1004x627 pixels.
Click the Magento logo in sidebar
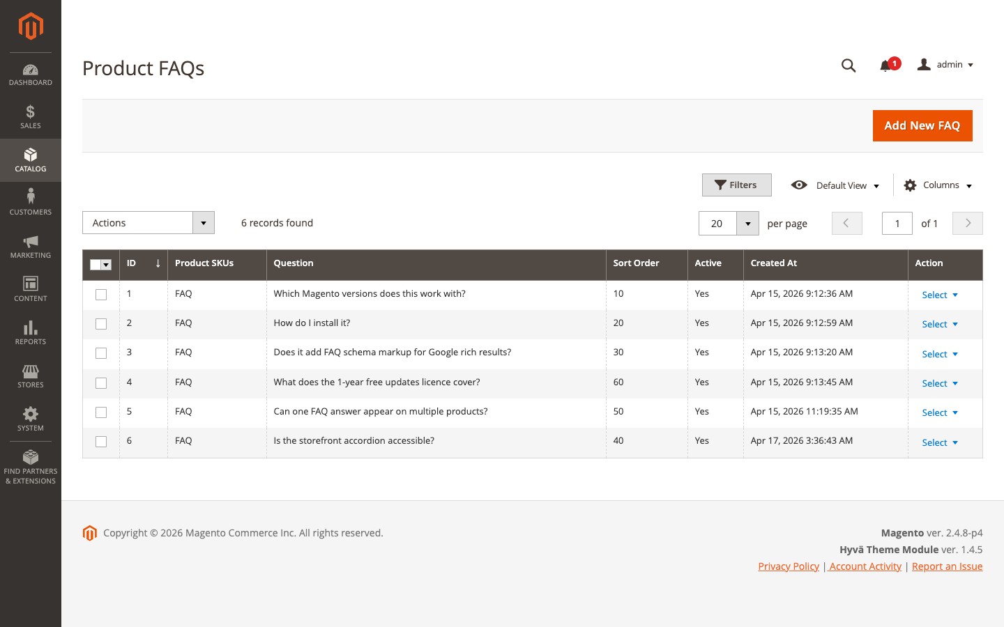point(31,26)
